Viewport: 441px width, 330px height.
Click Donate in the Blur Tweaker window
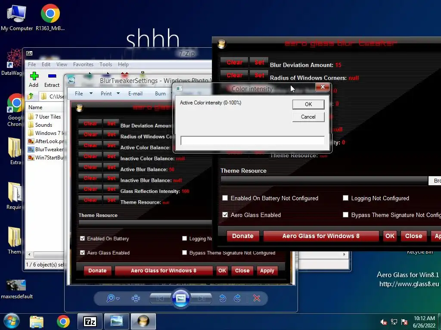coord(243,236)
